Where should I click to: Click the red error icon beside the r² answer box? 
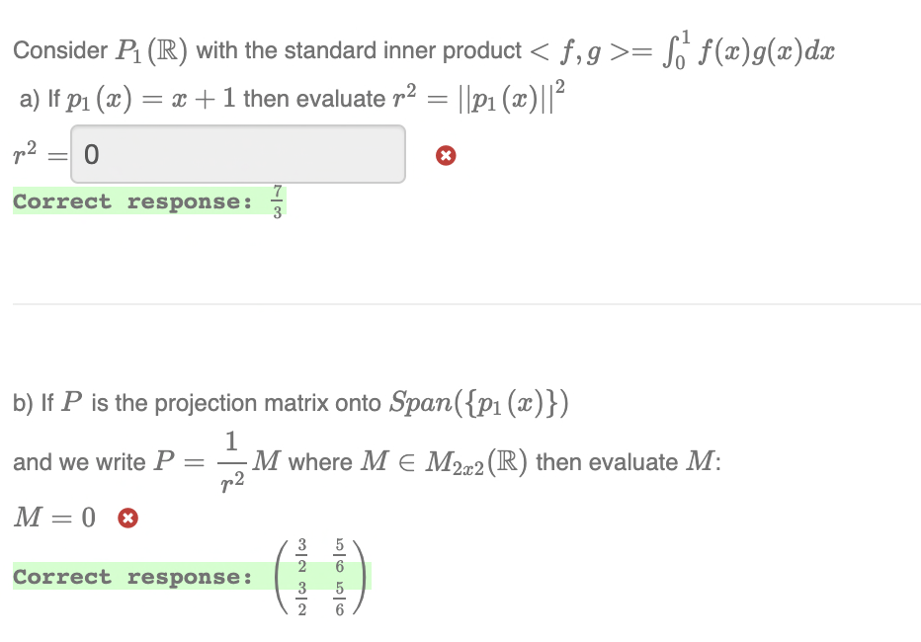445,155
